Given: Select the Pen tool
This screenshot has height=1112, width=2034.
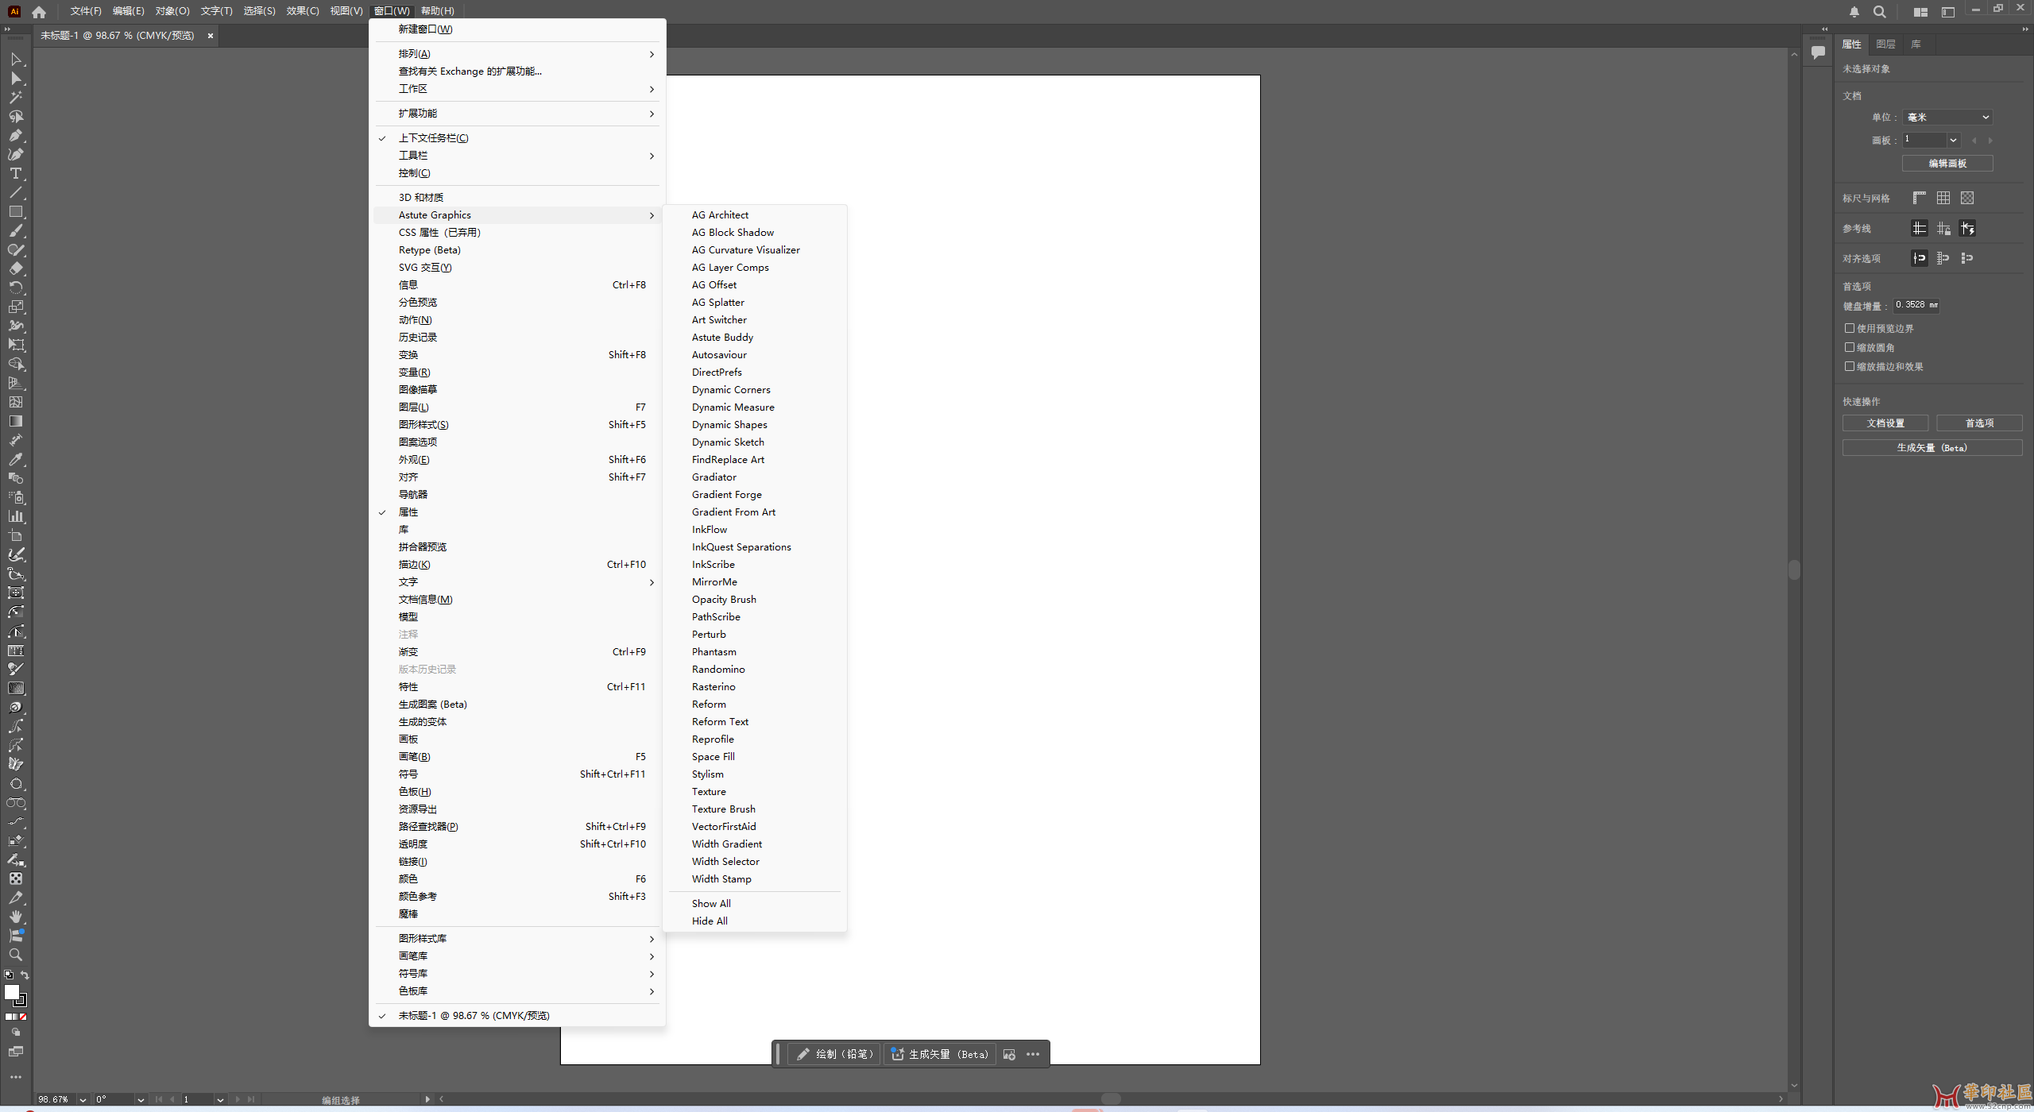Looking at the screenshot, I should click(16, 136).
